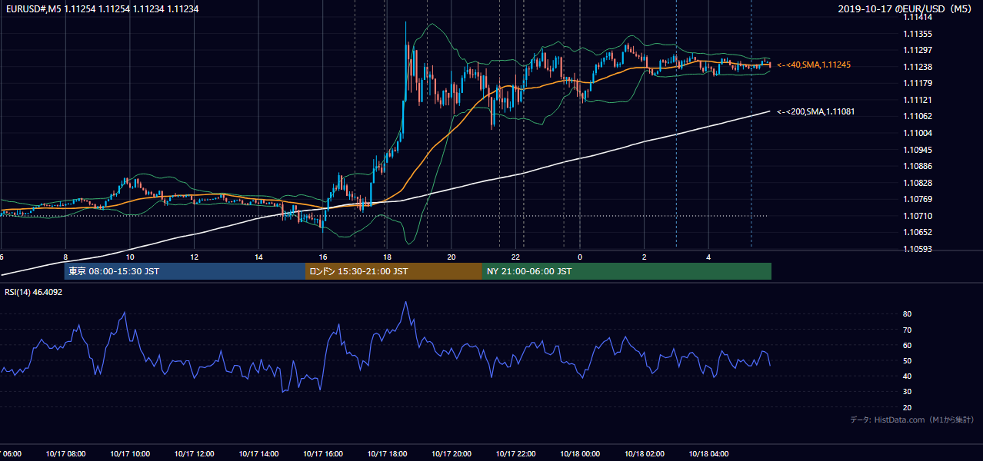Click the 10/17 22:00 date axis label

(x=515, y=454)
